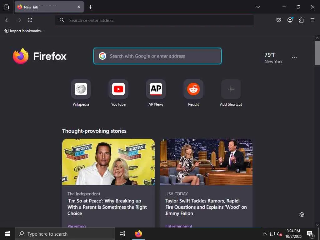The image size is (320, 240).
Task: Expand the List all tabs chevron
Action: (x=258, y=7)
